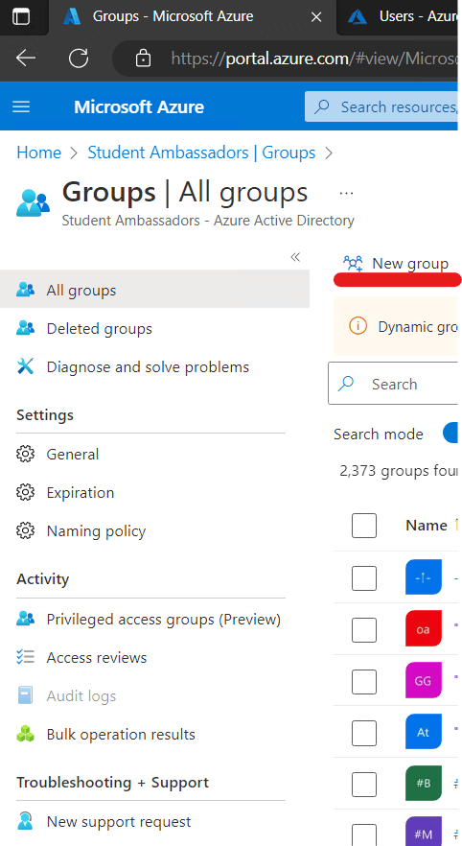Switch to the Groups - Microsoft Azure tab
The image size is (462, 846).
193,17
